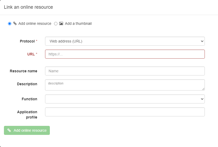Image resolution: width=218 pixels, height=147 pixels.
Task: Click into the Resource name field
Action: click(125, 71)
